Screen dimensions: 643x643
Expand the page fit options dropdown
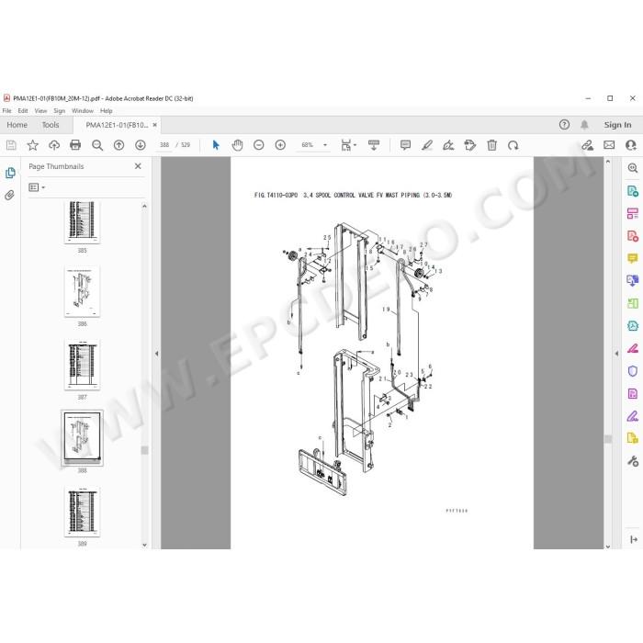(355, 145)
